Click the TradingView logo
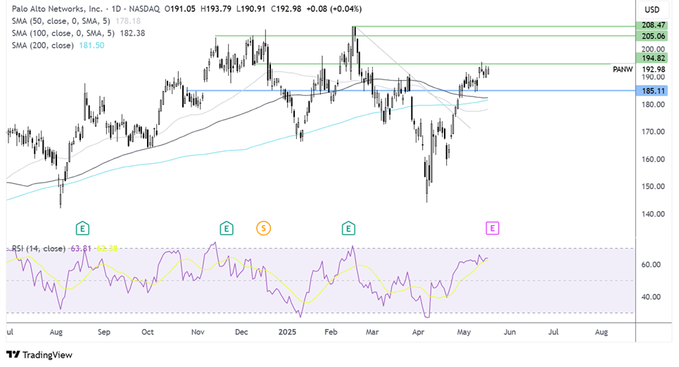This screenshot has height=367, width=679. pos(39,355)
